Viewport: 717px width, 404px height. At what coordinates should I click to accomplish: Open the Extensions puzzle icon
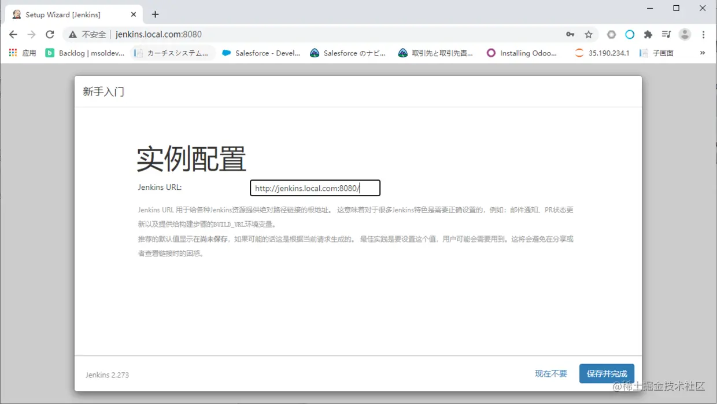648,35
